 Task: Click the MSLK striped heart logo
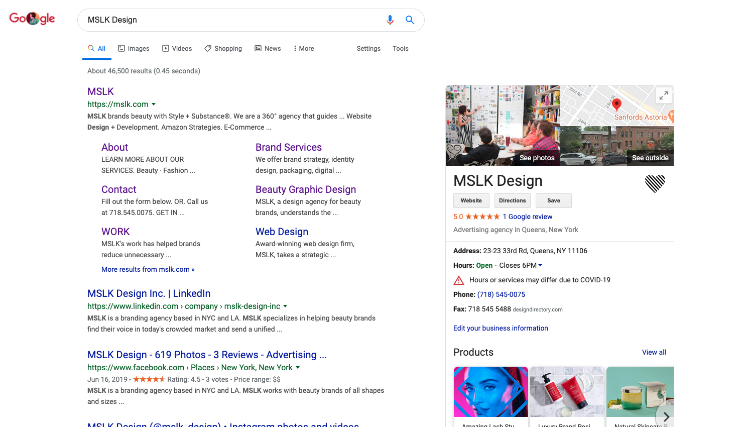[x=655, y=183]
